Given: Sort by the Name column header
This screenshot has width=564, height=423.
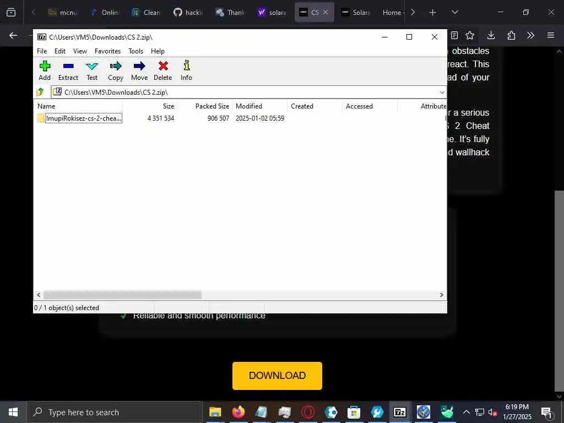Looking at the screenshot, I should pyautogui.click(x=79, y=106).
